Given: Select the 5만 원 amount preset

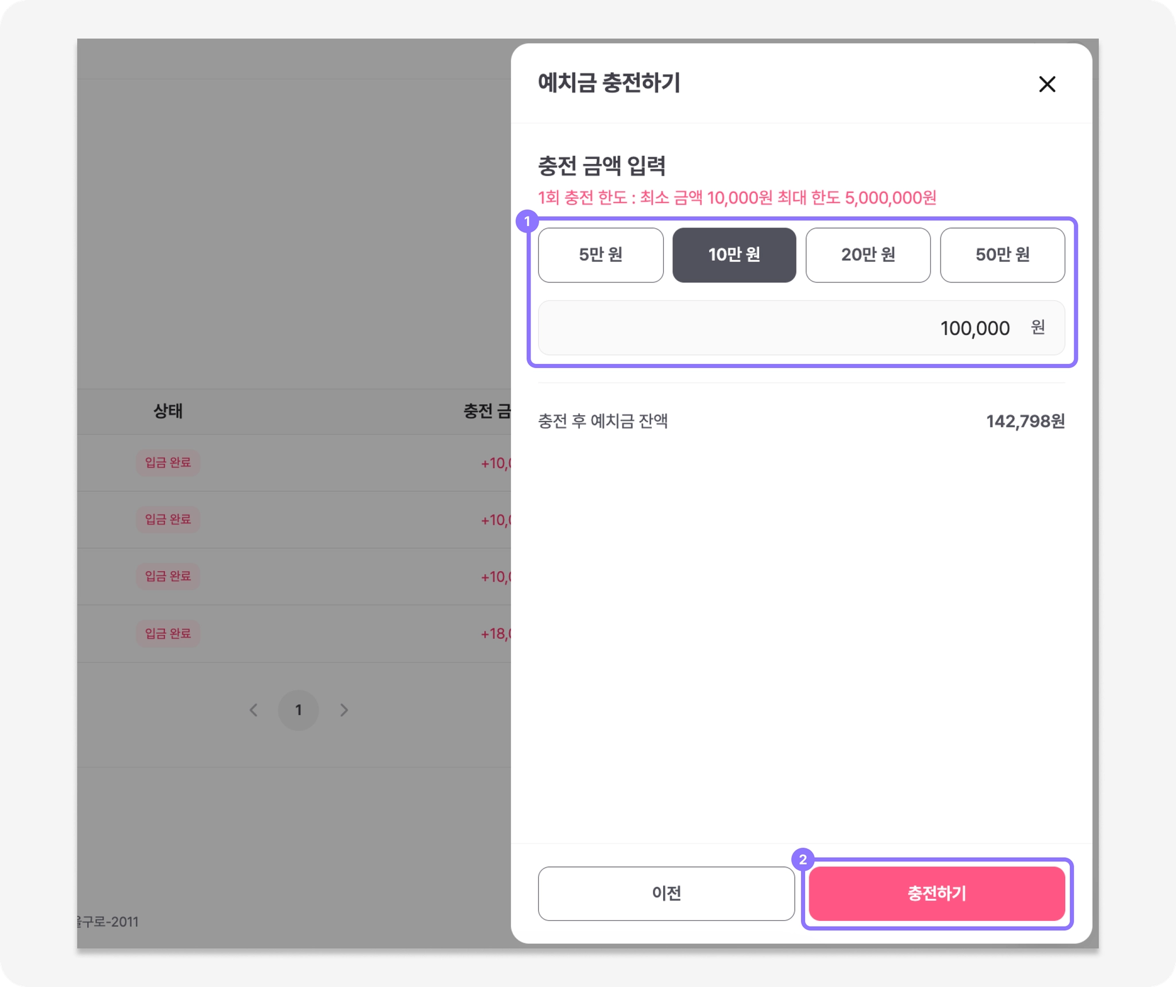Looking at the screenshot, I should [x=600, y=254].
